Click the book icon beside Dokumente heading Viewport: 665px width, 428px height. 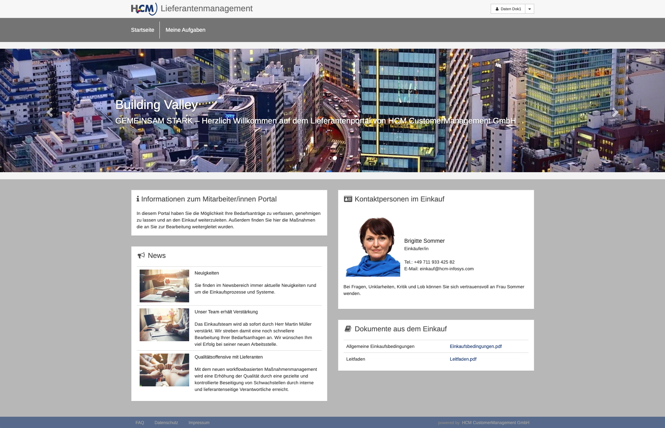348,329
